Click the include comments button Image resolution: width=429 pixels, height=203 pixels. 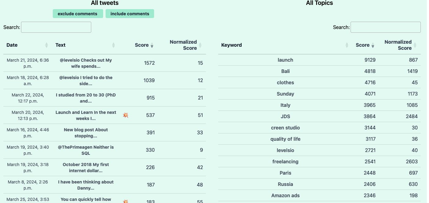click(130, 14)
